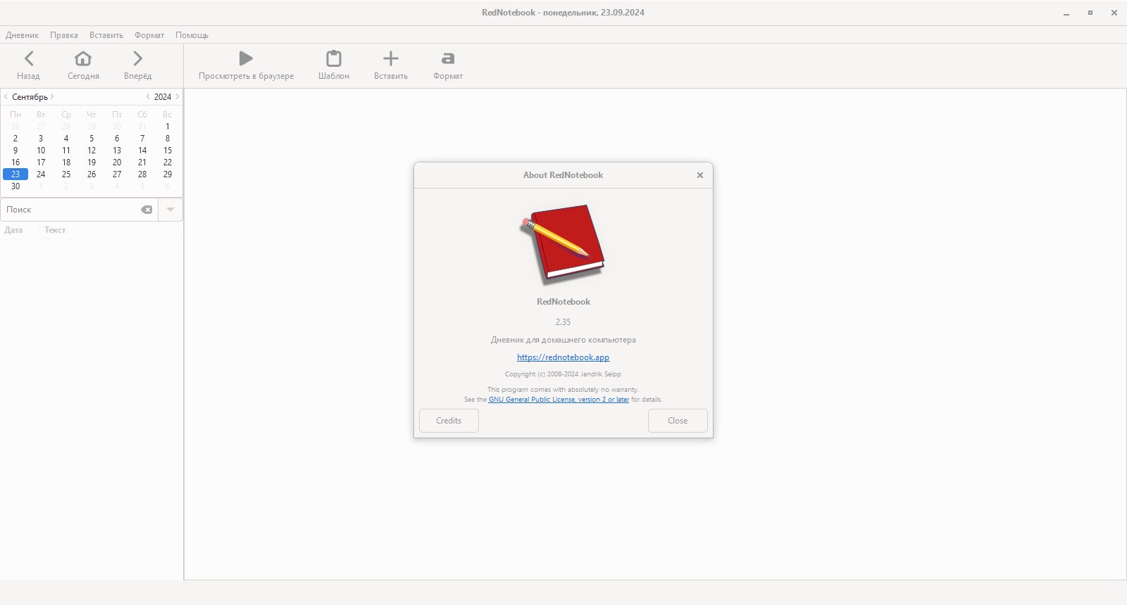Select September 14 in the calendar
Screen dimensions: 1127x605
[142, 151]
